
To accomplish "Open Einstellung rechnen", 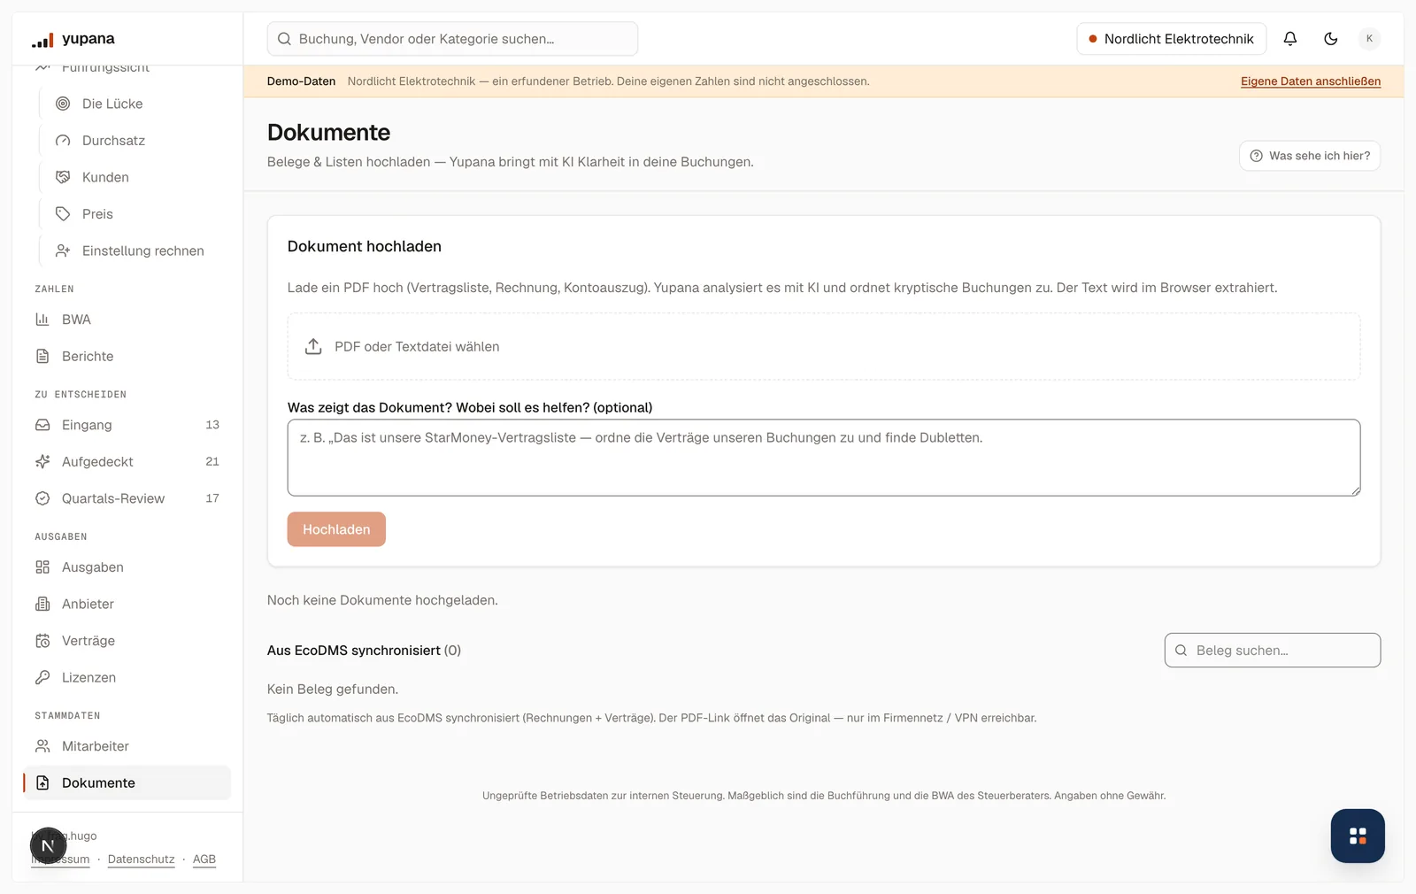I will 135,251.
